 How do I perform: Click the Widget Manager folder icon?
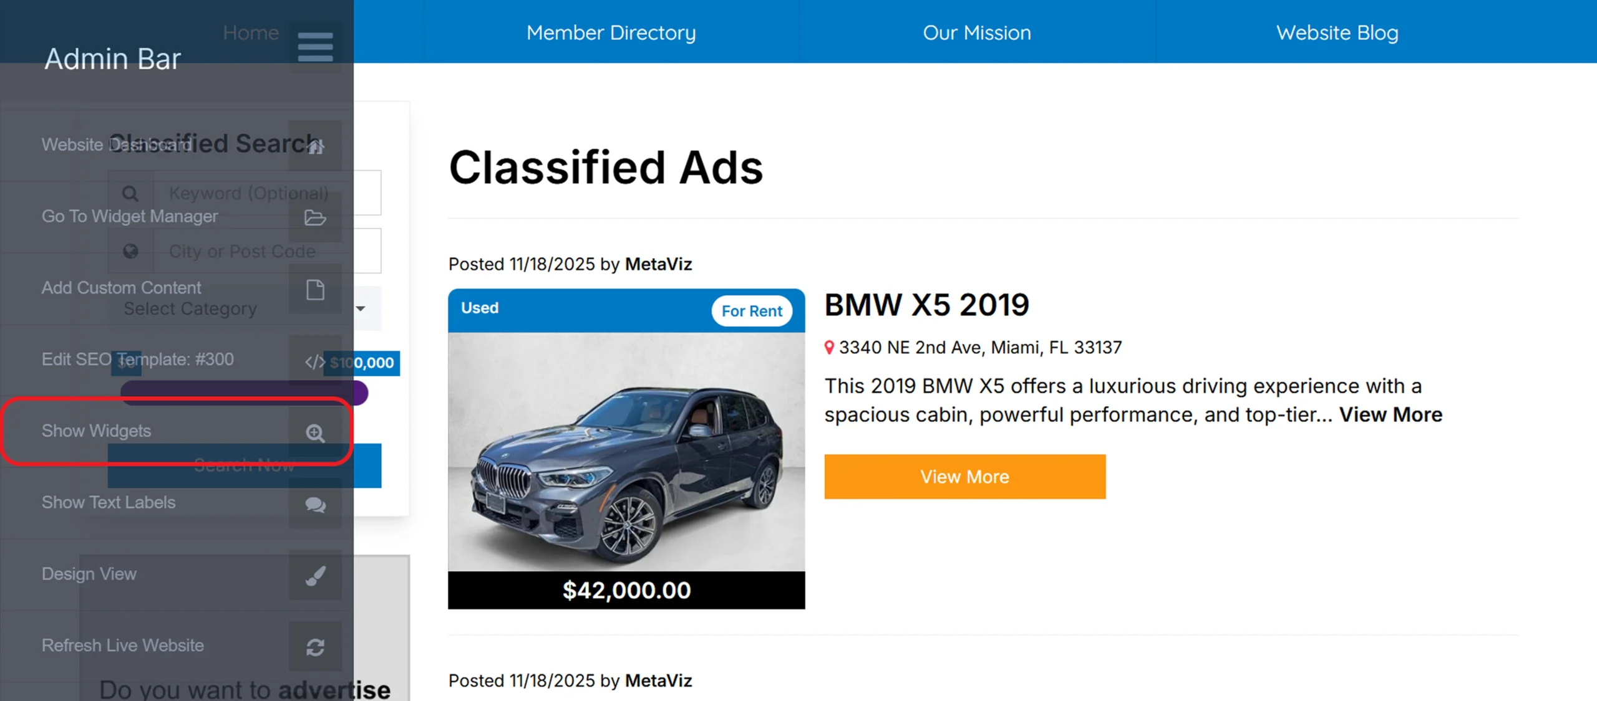[315, 217]
